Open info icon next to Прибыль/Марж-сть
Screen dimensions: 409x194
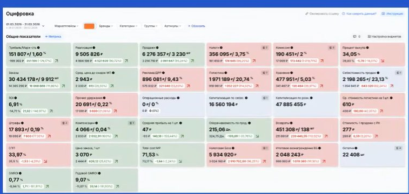click(38, 48)
